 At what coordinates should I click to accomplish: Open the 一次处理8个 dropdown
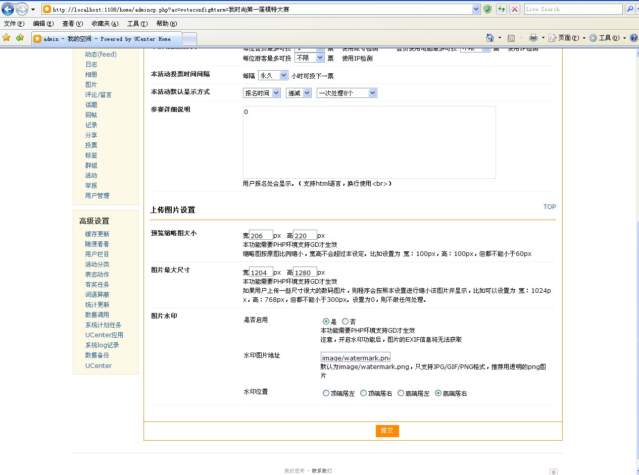point(347,93)
